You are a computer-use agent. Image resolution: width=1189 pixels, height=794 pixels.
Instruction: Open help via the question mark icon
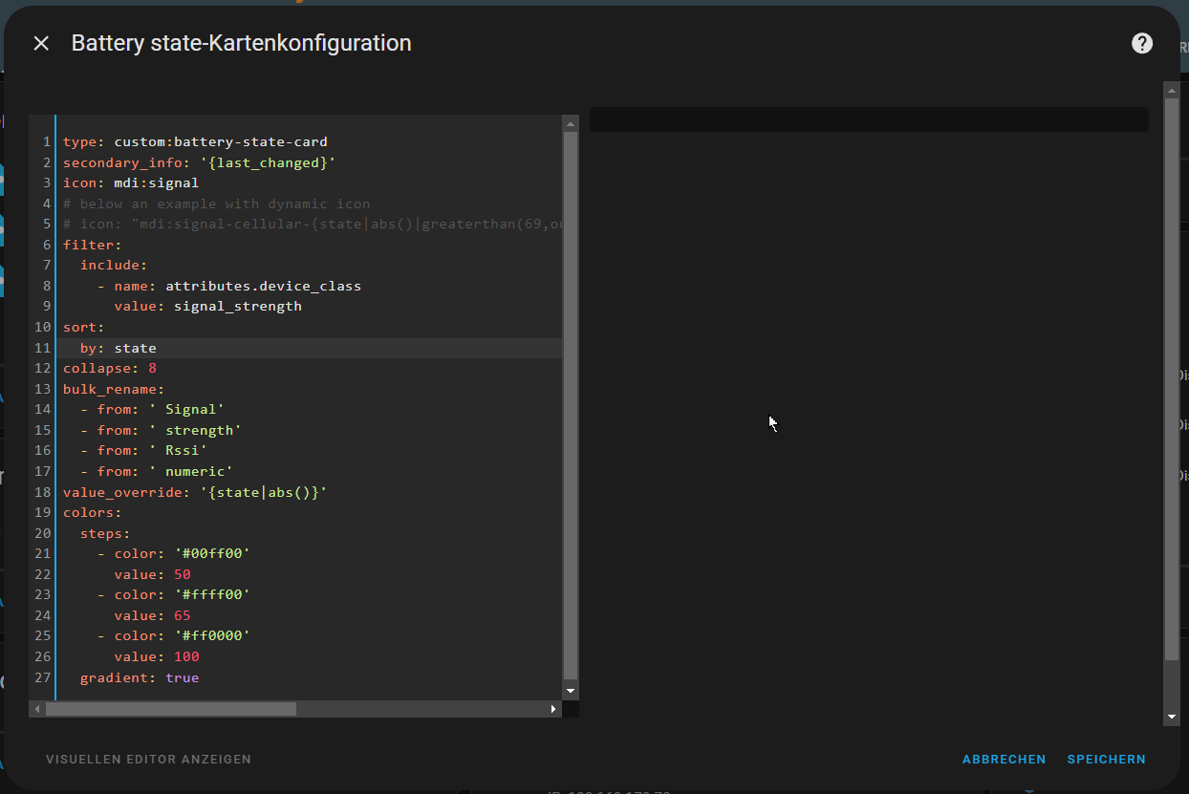[x=1141, y=43]
